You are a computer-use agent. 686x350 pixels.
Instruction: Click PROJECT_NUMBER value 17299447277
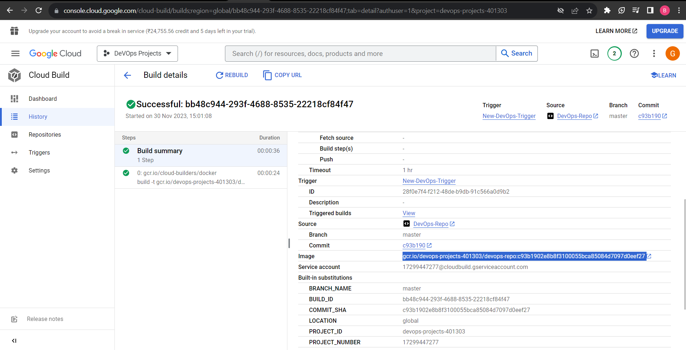[420, 342]
